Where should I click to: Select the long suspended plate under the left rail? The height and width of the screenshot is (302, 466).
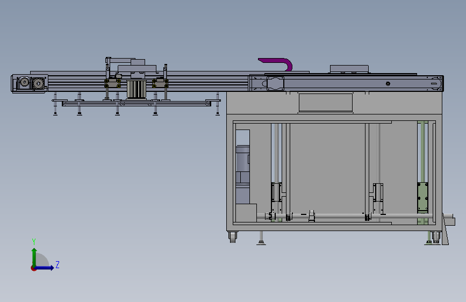pyautogui.click(x=137, y=104)
